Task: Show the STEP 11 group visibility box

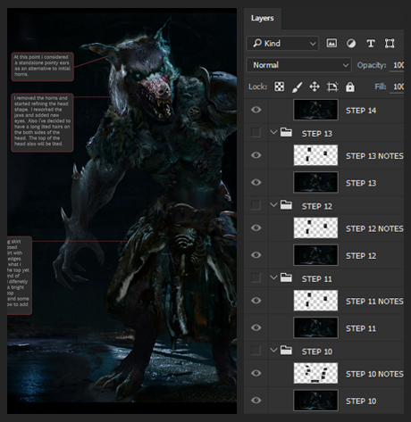Action: click(x=256, y=277)
